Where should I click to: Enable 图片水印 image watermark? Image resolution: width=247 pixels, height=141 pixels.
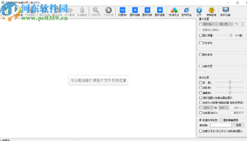coord(201,54)
